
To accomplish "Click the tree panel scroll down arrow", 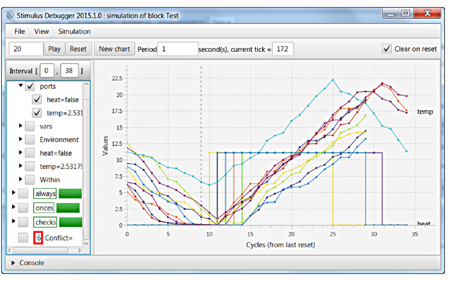I will (x=87, y=242).
